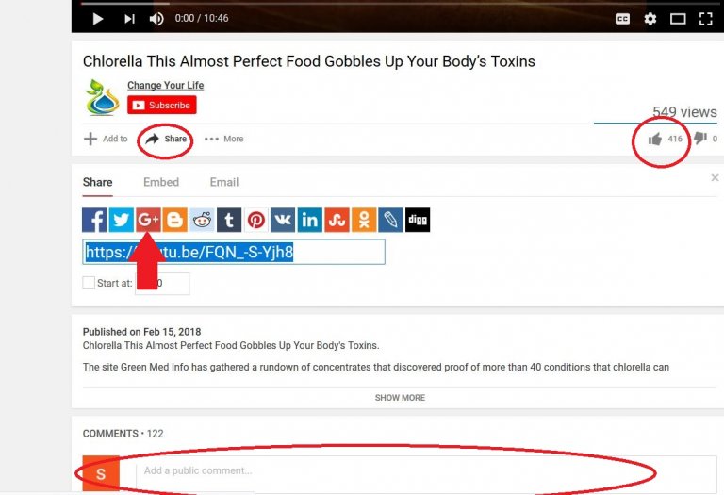Switch to the Embed tab
724x495 pixels.
coord(161,182)
